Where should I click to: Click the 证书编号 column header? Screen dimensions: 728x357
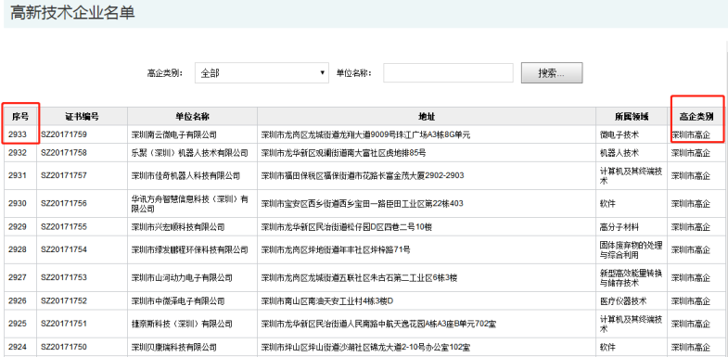[x=83, y=117]
